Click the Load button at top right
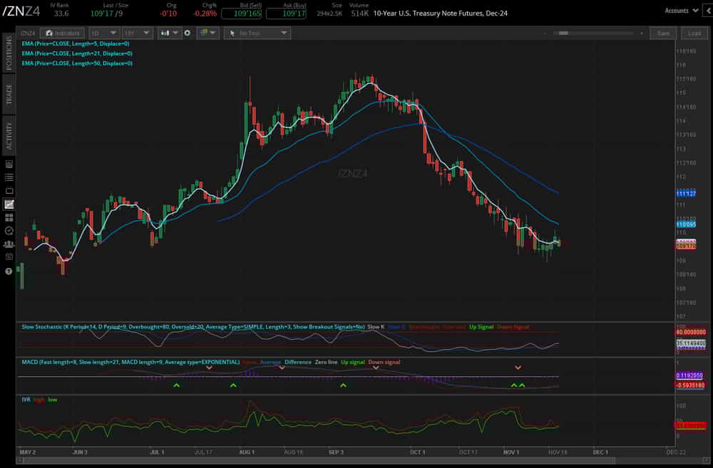This screenshot has height=468, width=713. 694,33
